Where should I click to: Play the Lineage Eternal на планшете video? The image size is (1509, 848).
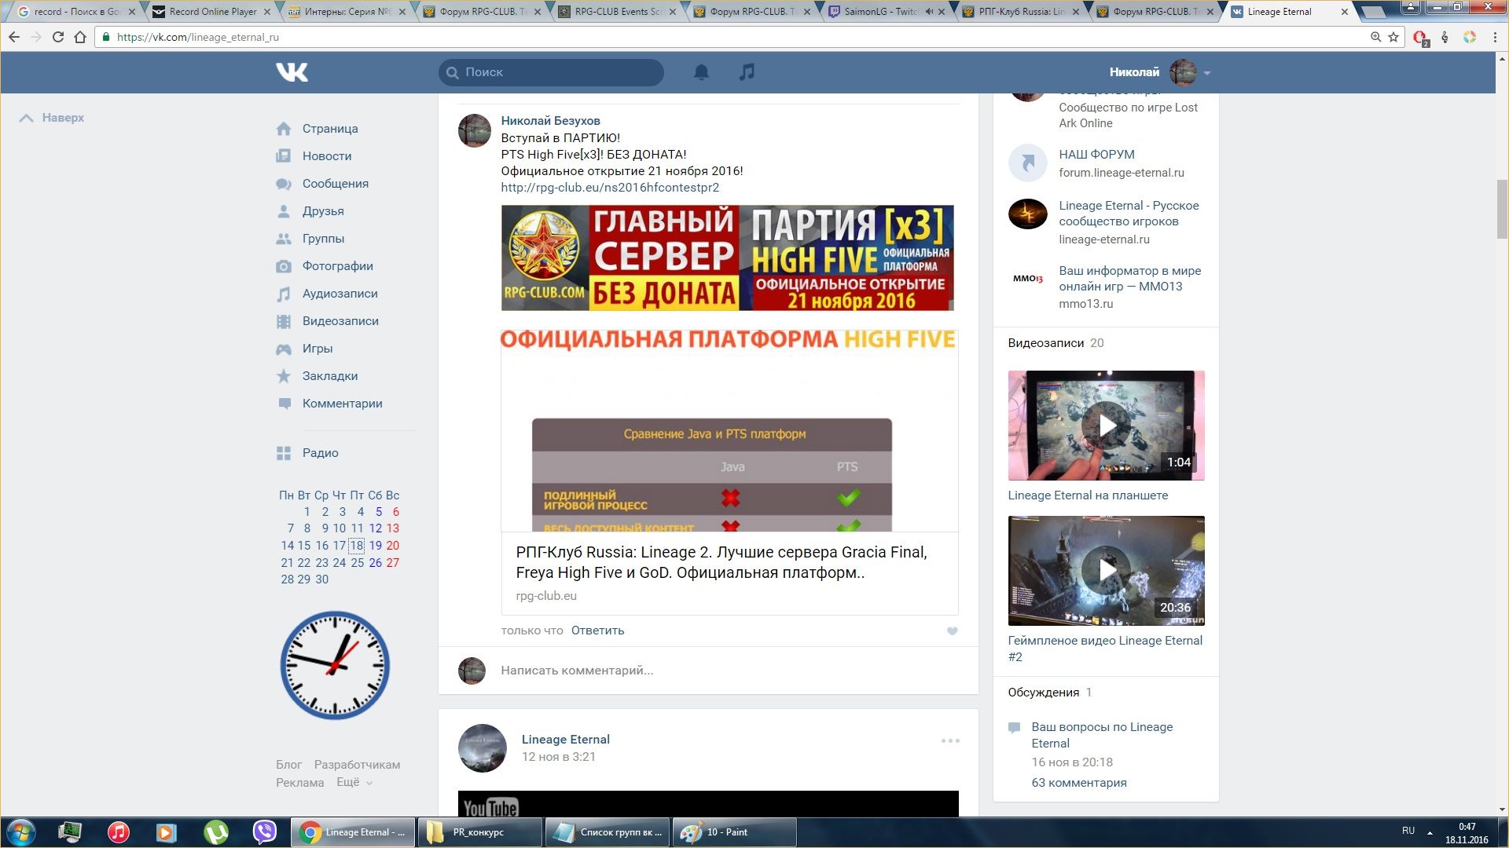(x=1106, y=426)
